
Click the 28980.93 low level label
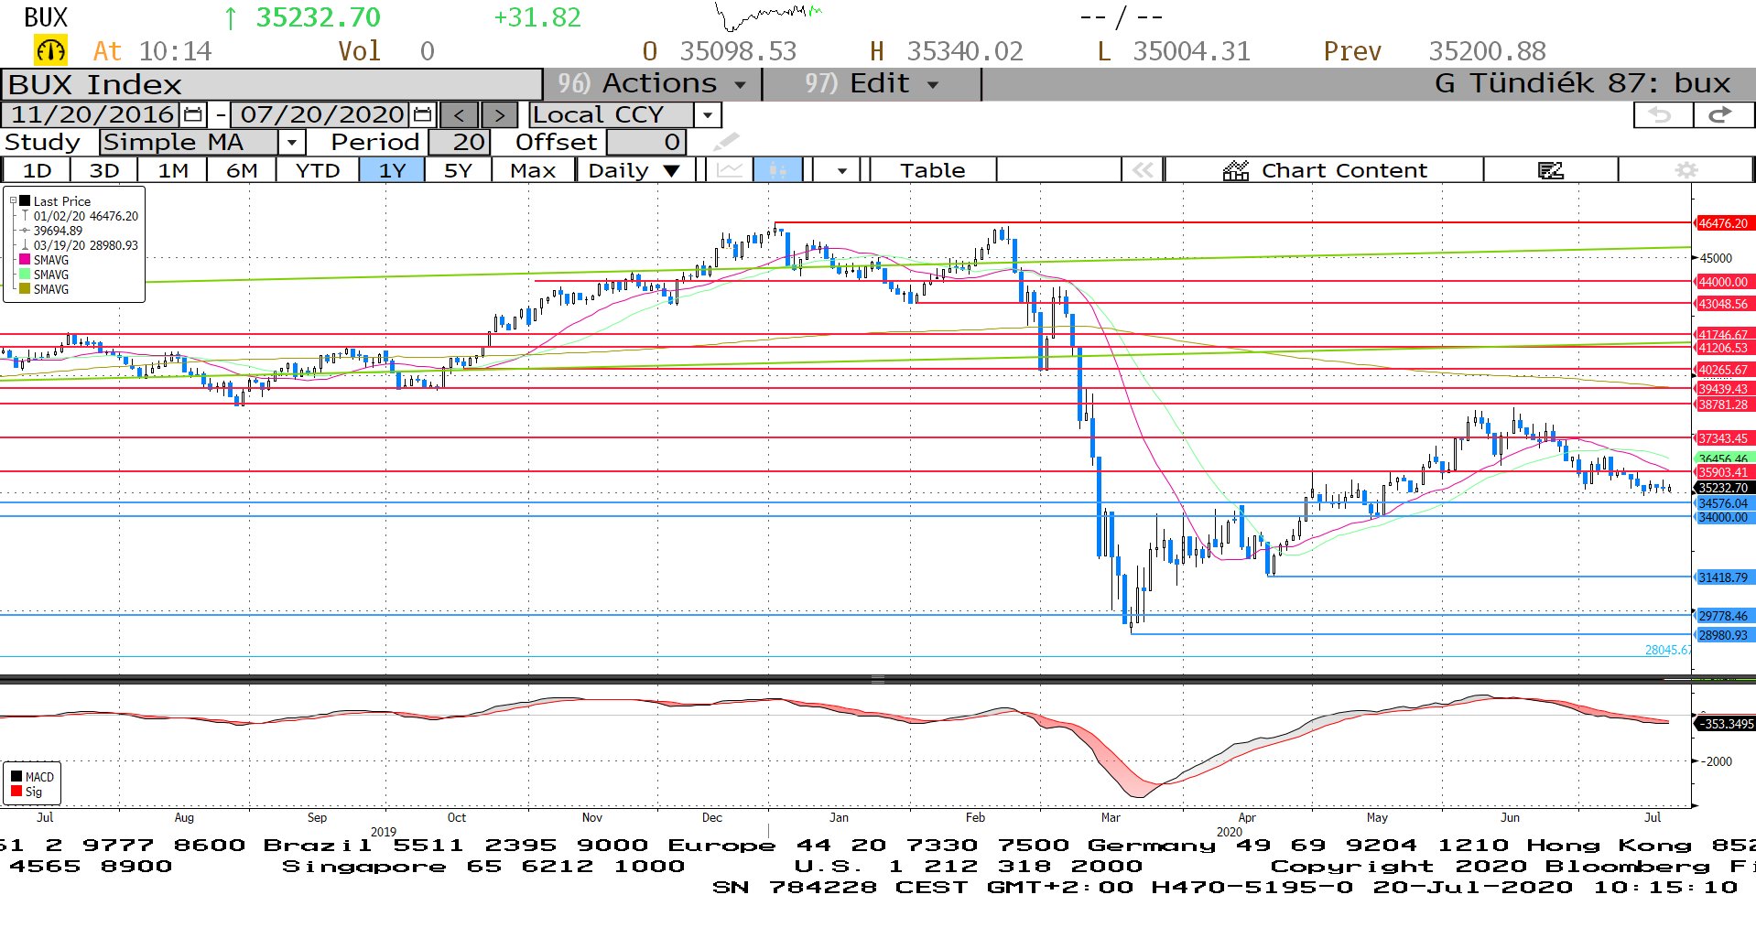coord(1723,635)
